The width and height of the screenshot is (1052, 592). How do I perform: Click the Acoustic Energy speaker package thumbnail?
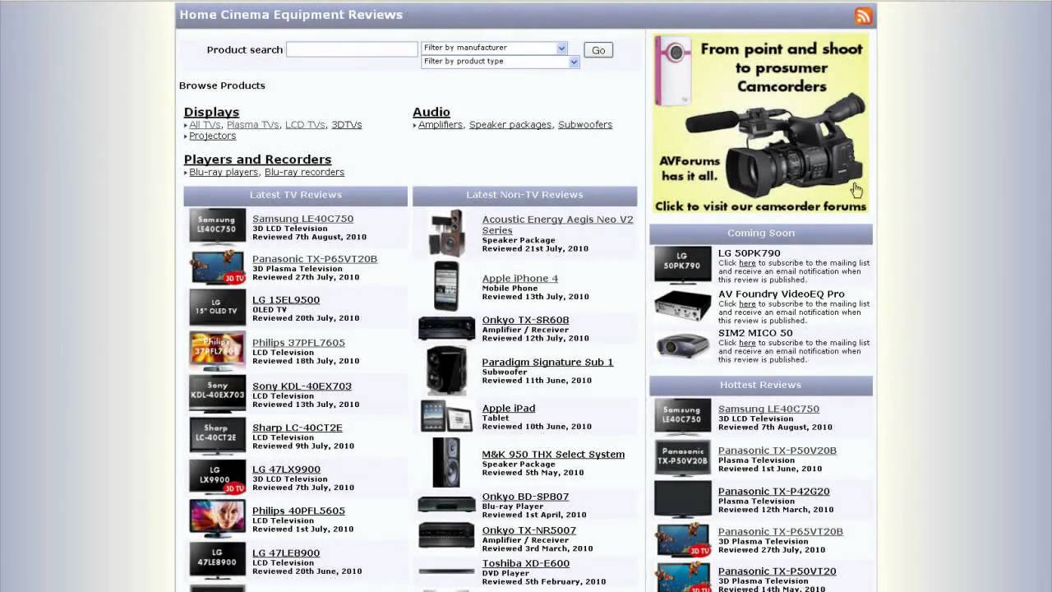coord(447,232)
